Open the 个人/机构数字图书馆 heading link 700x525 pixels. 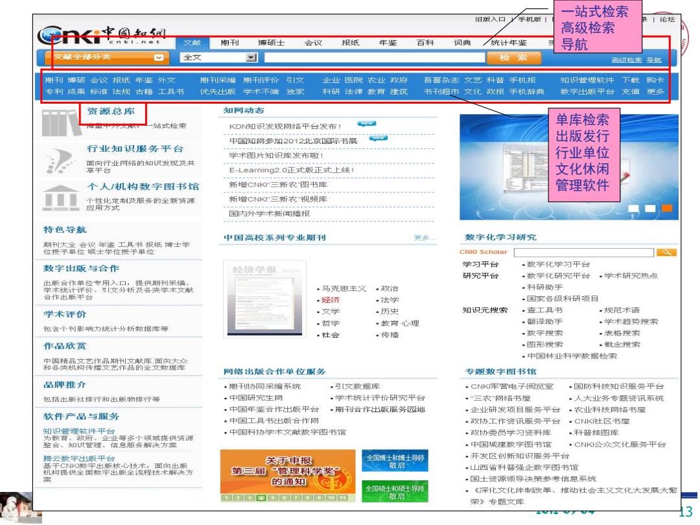point(143,186)
